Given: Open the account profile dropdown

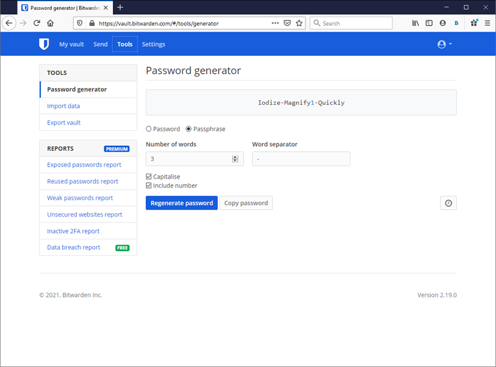Looking at the screenshot, I should 445,45.
